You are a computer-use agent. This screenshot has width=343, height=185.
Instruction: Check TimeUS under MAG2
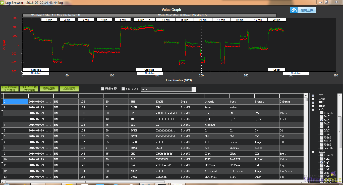pyautogui.click(x=322, y=155)
